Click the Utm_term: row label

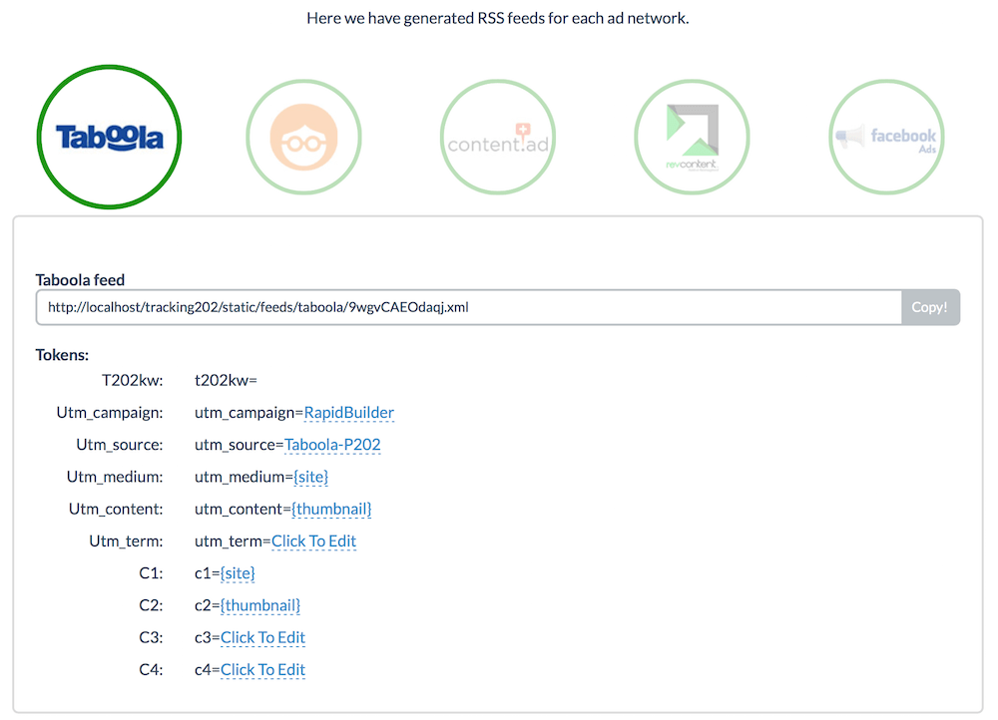tap(126, 541)
